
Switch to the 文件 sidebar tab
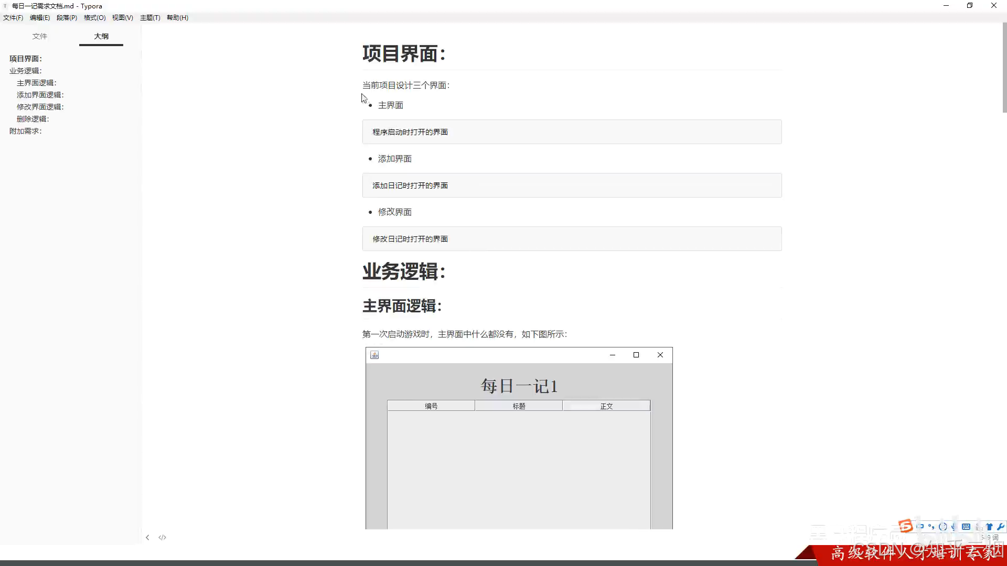pos(39,36)
